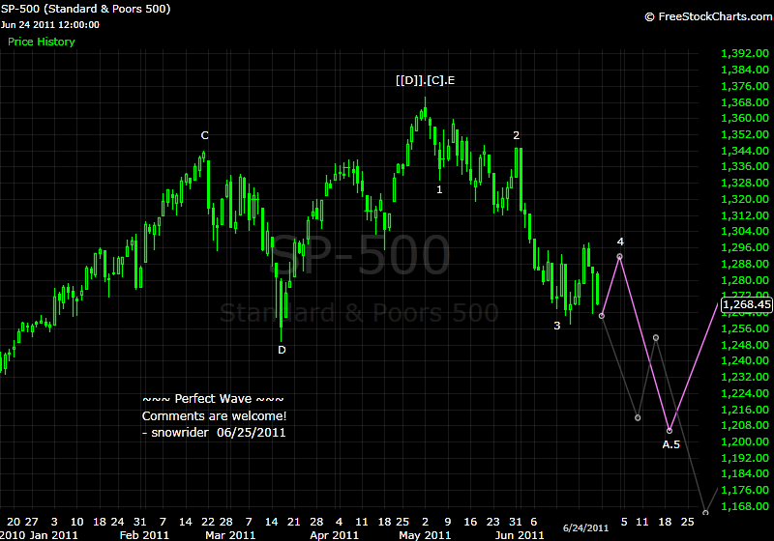Click the Jun 24 2011 12:00:00 timestamp
The image size is (774, 541).
click(x=50, y=25)
